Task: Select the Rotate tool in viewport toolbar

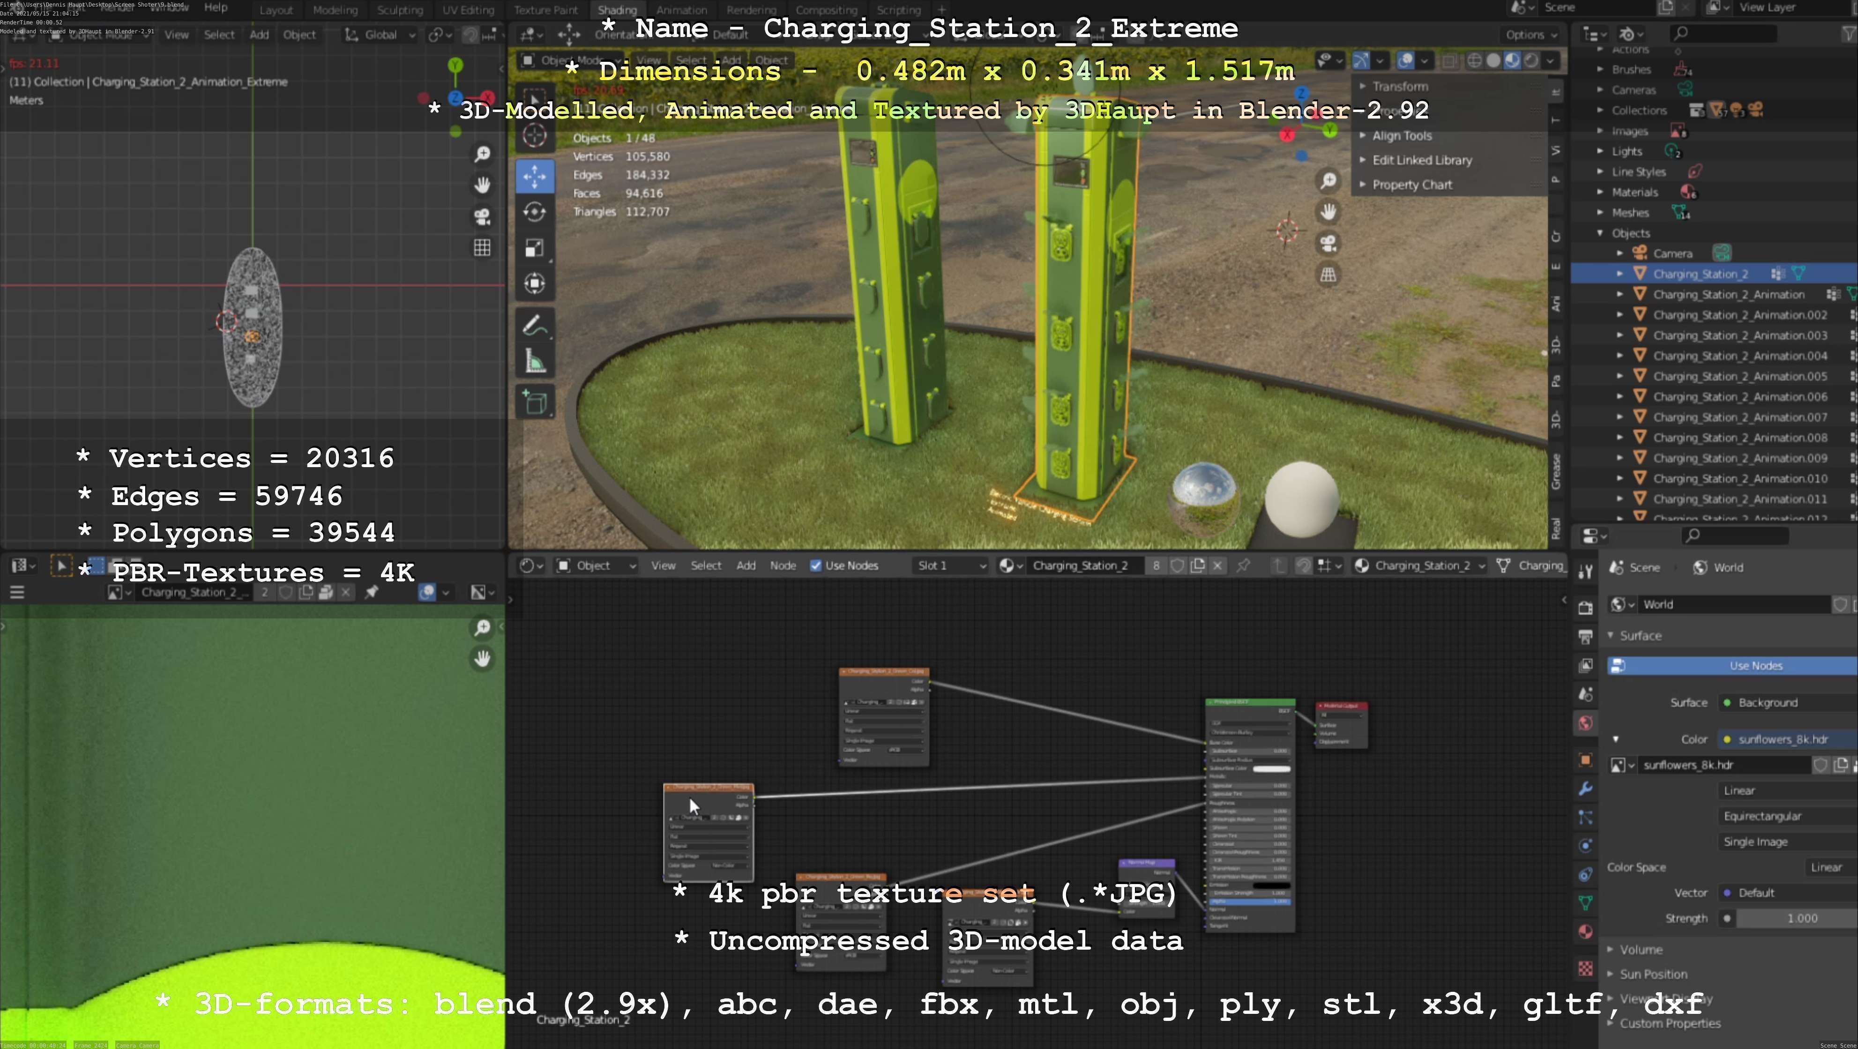Action: 535,212
